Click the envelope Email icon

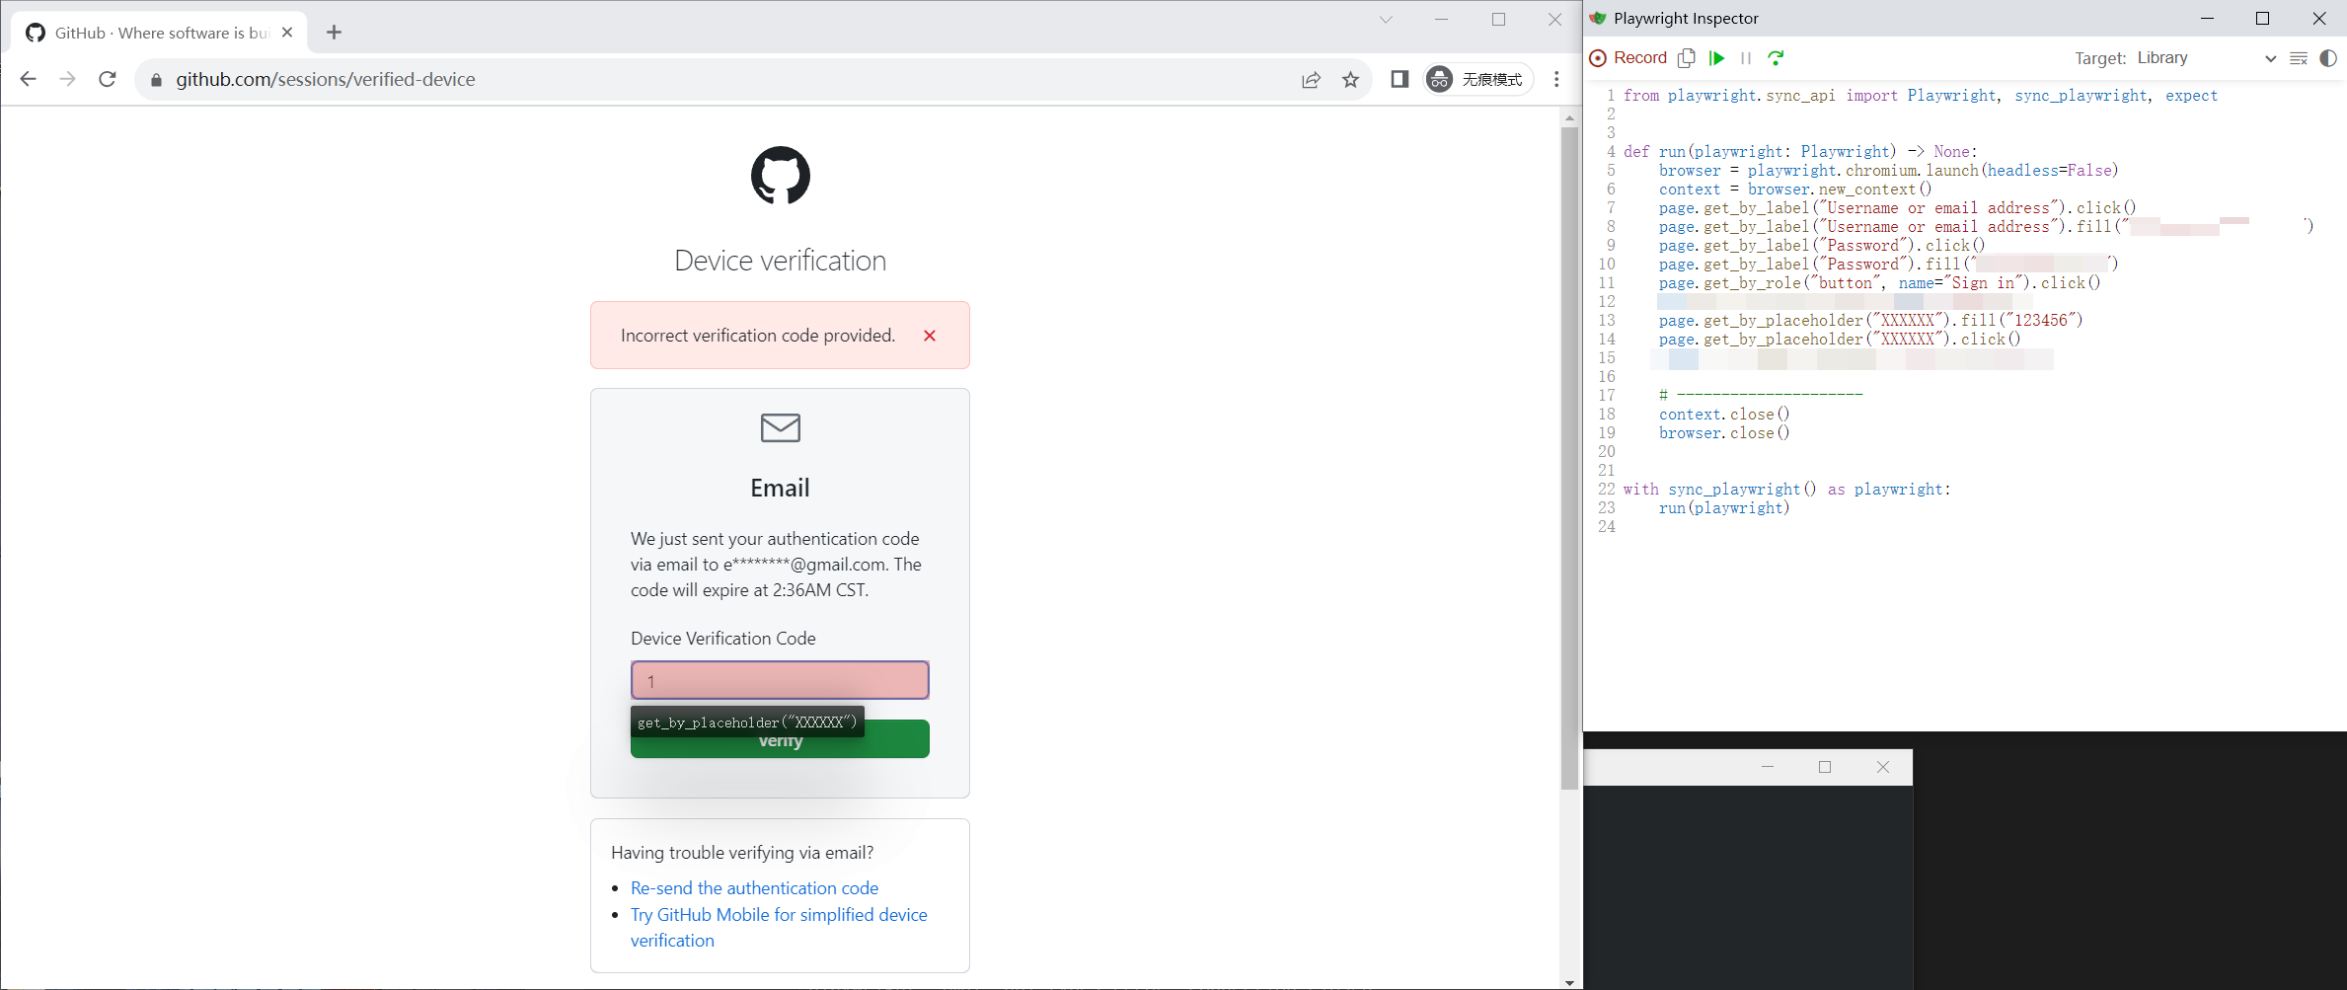[x=780, y=427]
